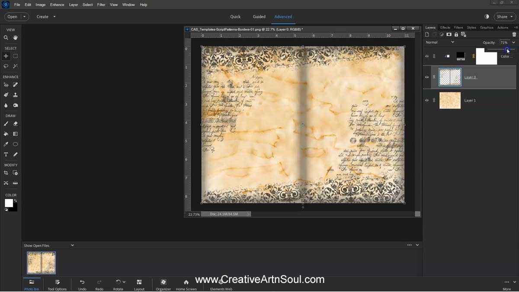Screen dimensions: 519x292
Task: Select the Zoom tool
Action: click(6, 38)
